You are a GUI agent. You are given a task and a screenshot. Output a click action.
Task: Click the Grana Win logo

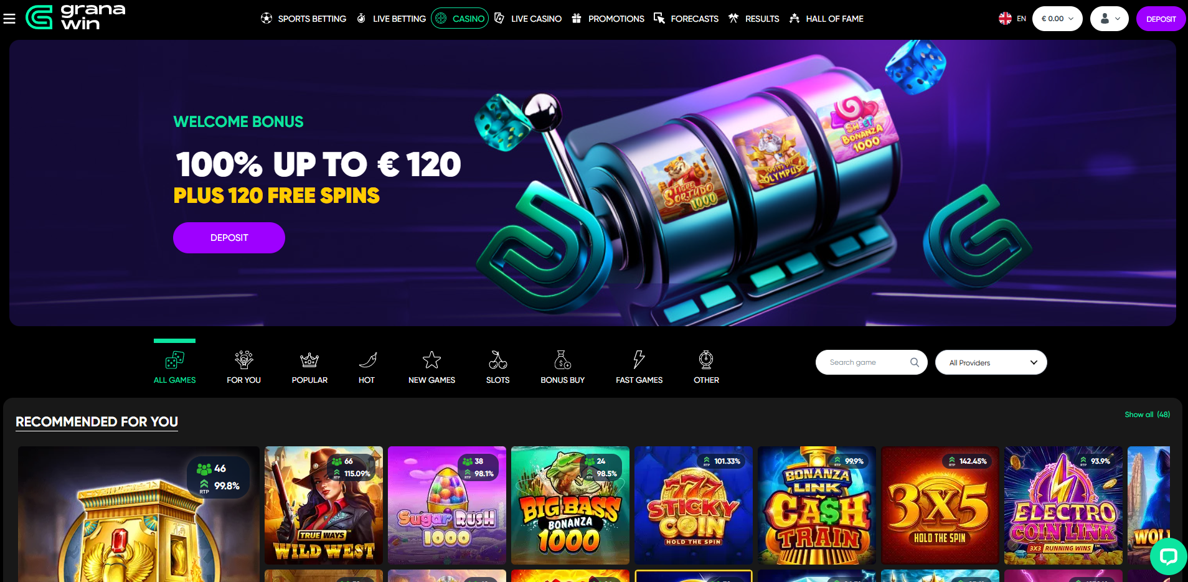point(75,17)
